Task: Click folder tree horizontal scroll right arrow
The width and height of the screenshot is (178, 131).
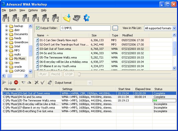Action: click(26, 76)
